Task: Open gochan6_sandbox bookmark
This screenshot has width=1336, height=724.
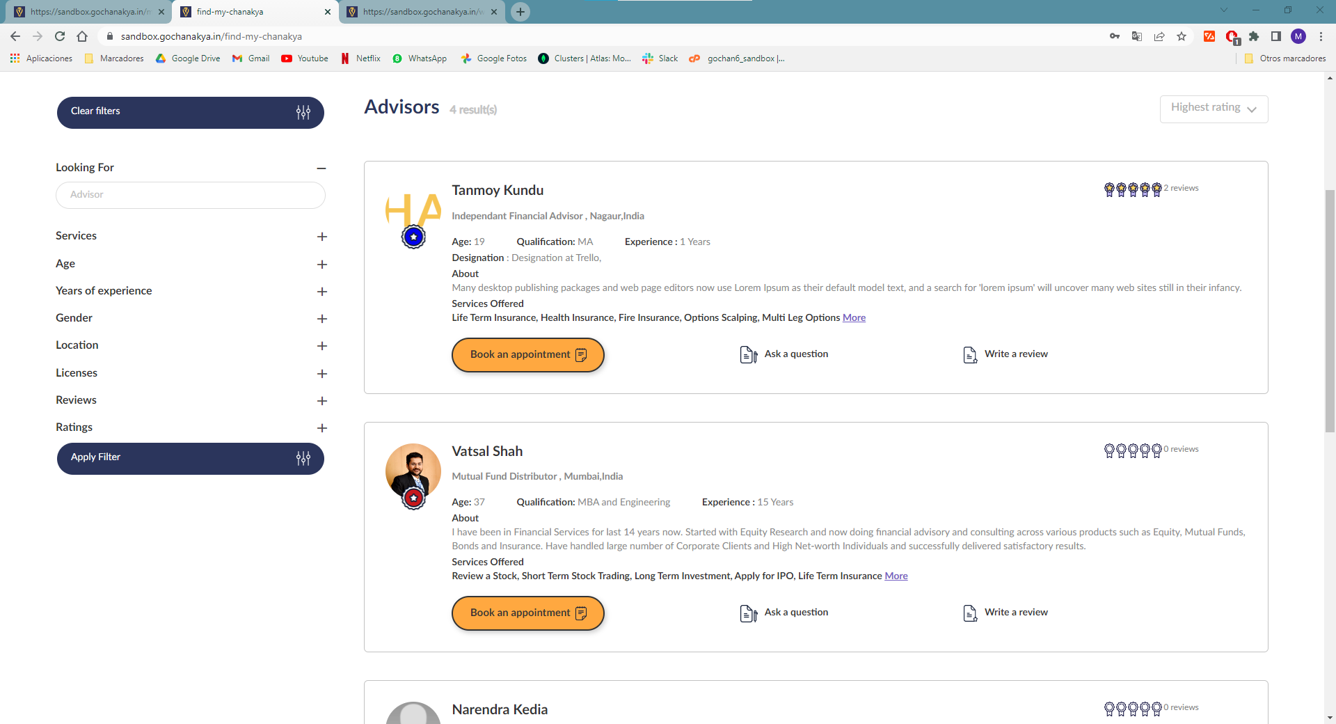Action: [x=738, y=58]
